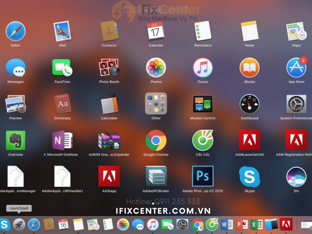
Task: Open Google Chrome from the Dock
Action: click(197, 225)
